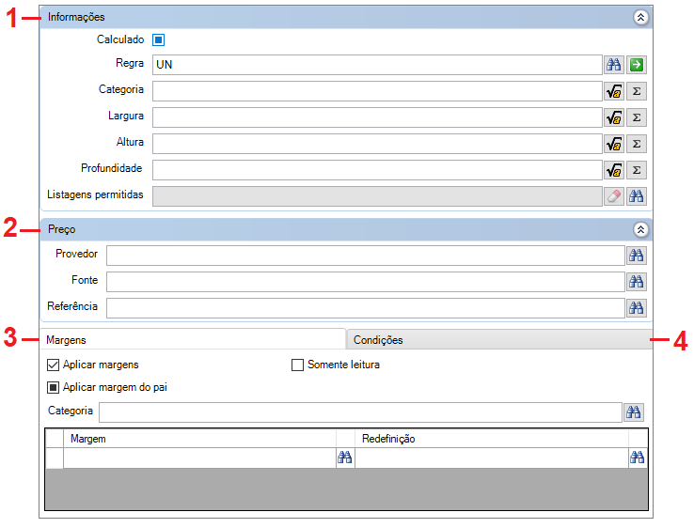Select the grid row header cell

[55, 458]
